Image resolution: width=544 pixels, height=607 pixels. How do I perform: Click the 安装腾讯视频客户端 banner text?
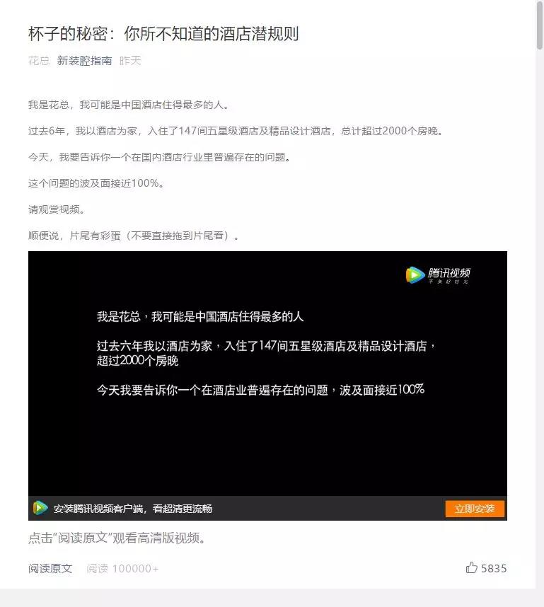pos(133,508)
